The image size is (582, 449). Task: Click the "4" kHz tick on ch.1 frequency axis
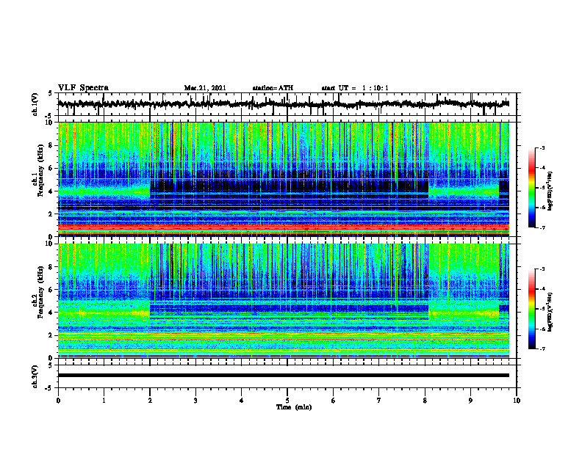pos(51,191)
